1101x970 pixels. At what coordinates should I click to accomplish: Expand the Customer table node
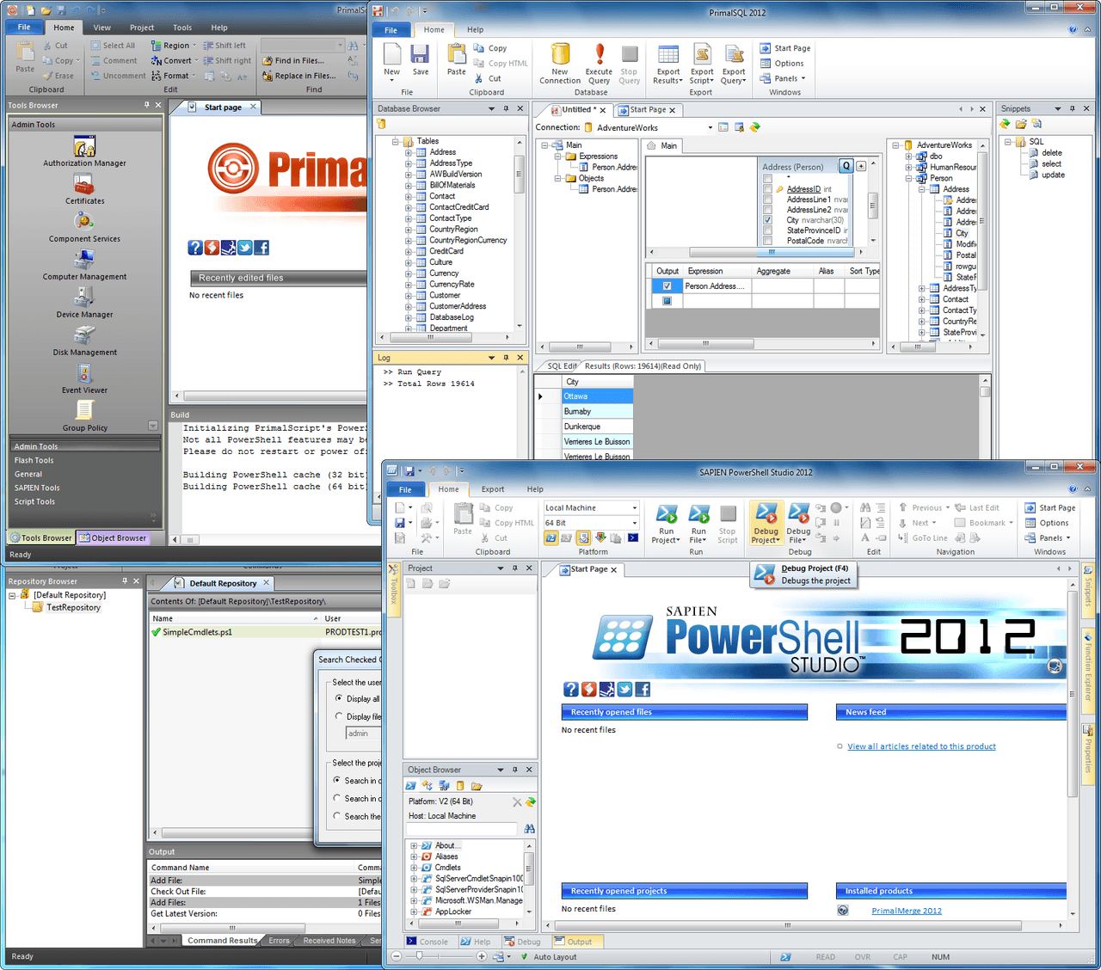point(409,295)
